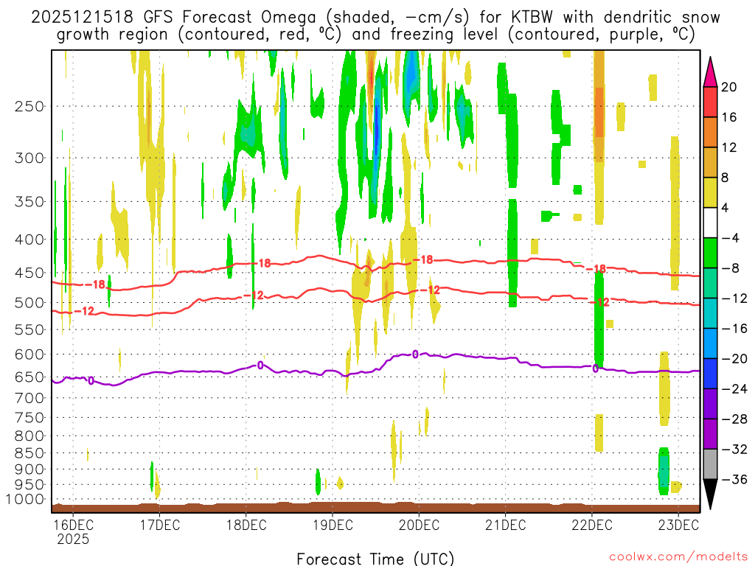This screenshot has width=755, height=566.
Task: Click the 950 pressure level label
Action: click(x=29, y=485)
